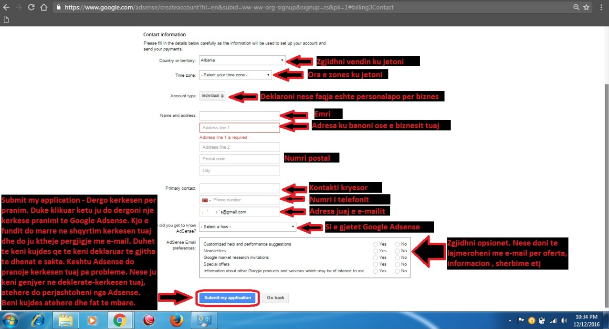Click the Go back button
The height and width of the screenshot is (329, 609).
click(275, 298)
